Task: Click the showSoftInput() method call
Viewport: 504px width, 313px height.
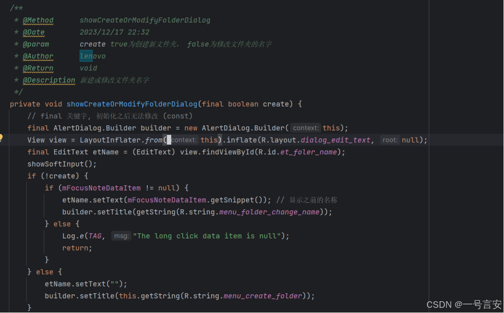Action: tap(56, 163)
